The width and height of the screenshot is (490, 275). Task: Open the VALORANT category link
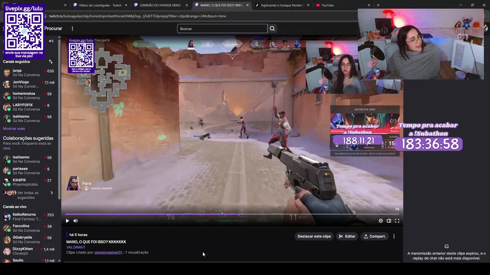(76, 247)
